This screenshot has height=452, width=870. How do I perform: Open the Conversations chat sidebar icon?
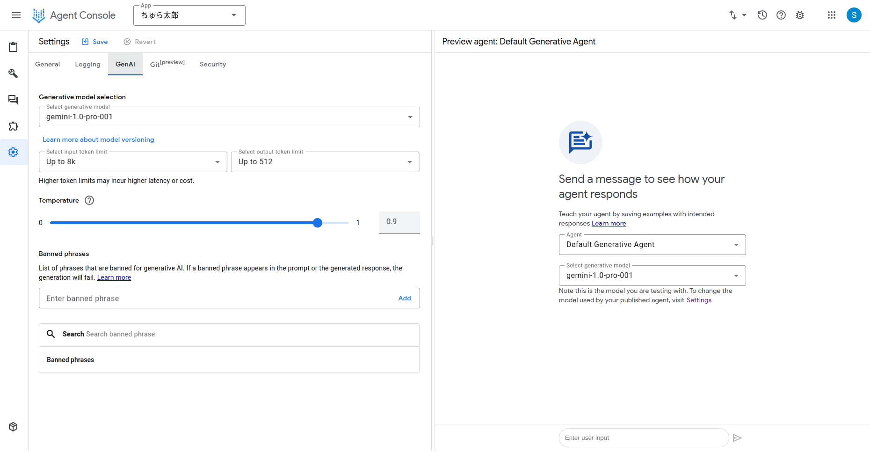(14, 100)
